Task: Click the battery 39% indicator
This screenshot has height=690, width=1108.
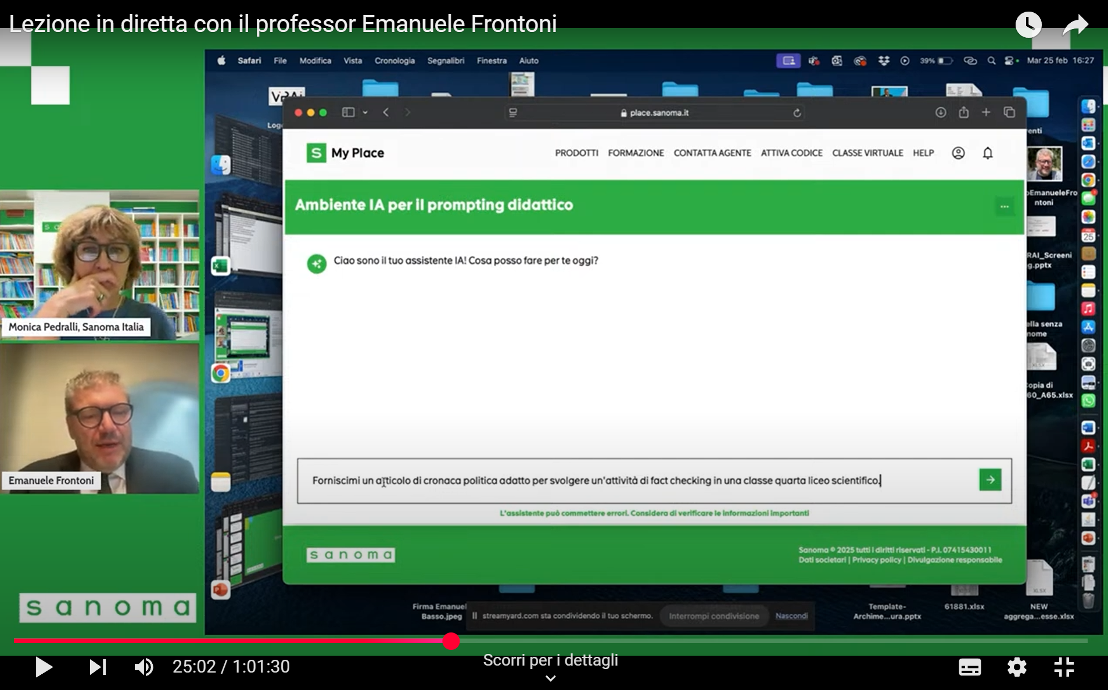Action: coord(935,60)
